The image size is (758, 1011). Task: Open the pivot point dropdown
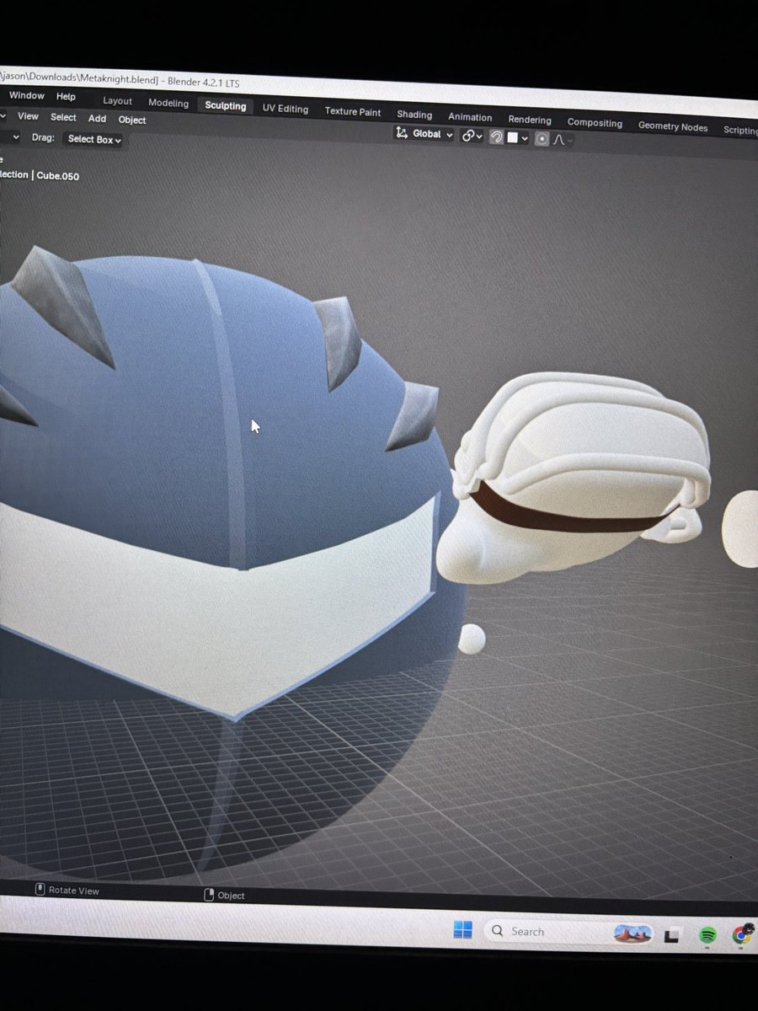click(472, 136)
